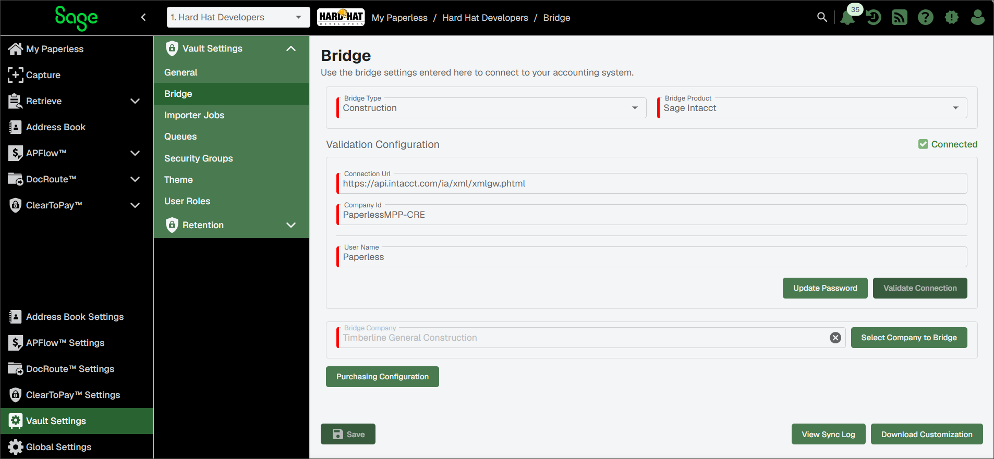Open Theme settings

pyautogui.click(x=232, y=180)
